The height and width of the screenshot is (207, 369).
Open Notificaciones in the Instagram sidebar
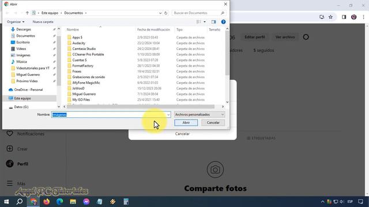[x=25, y=134]
